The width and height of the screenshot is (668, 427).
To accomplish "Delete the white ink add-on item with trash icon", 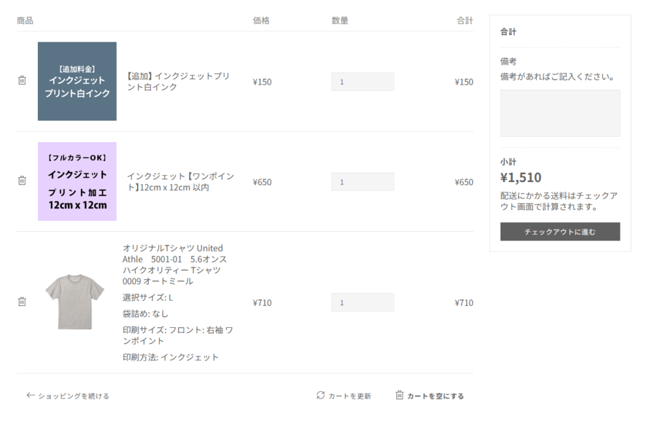I will (22, 80).
